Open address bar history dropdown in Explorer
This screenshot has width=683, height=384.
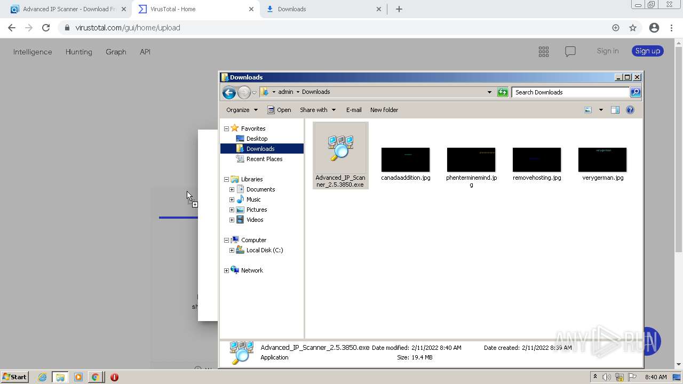[x=489, y=92]
